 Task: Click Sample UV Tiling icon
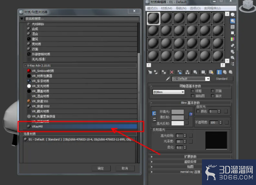coord(233,33)
